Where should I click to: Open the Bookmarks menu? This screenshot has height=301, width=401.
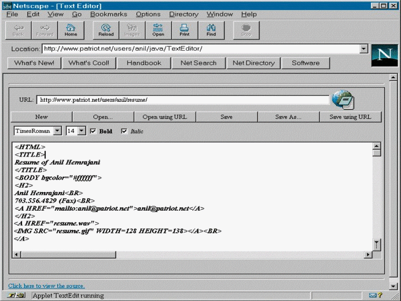click(x=109, y=15)
